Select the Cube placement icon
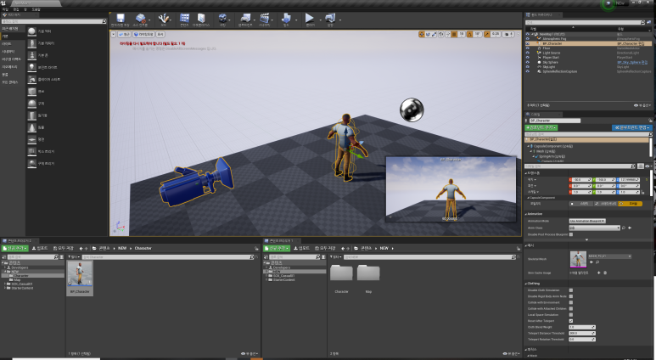 (31, 91)
